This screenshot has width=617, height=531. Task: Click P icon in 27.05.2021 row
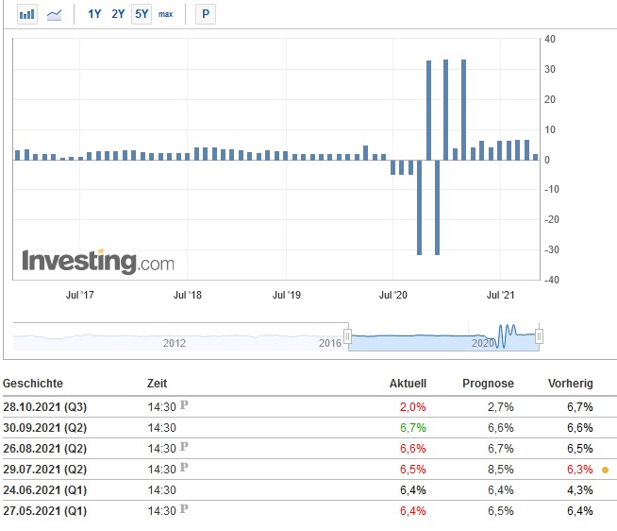185,511
